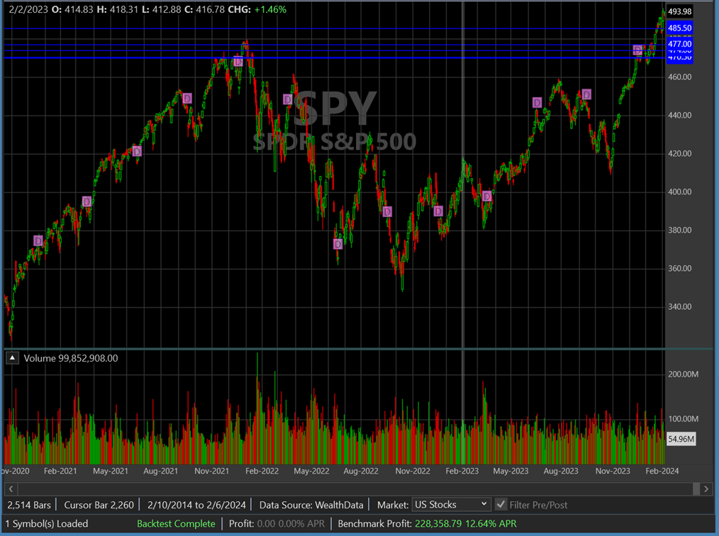Click the March 2022 dividend D marker
The height and width of the screenshot is (536, 719).
287,99
